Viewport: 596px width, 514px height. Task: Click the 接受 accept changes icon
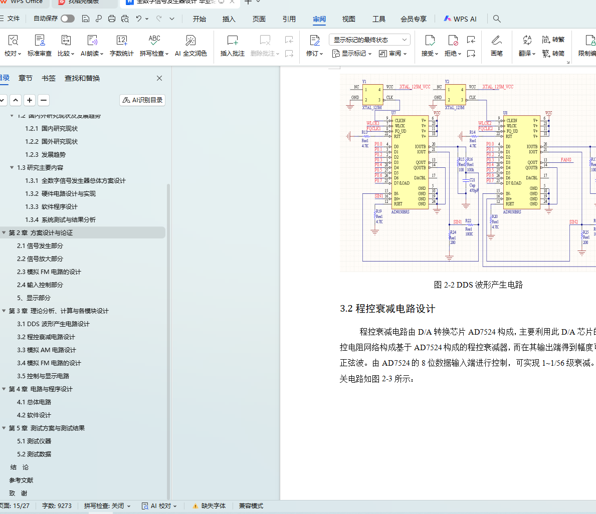click(429, 40)
